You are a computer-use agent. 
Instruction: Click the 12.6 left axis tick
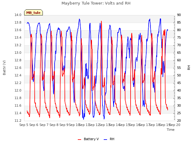pyautogui.click(x=18, y=68)
